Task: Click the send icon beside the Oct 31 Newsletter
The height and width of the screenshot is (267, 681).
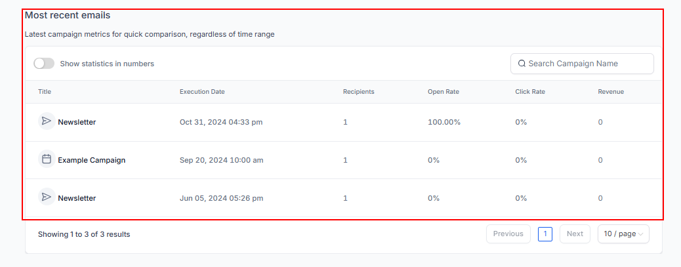Action: click(x=46, y=121)
